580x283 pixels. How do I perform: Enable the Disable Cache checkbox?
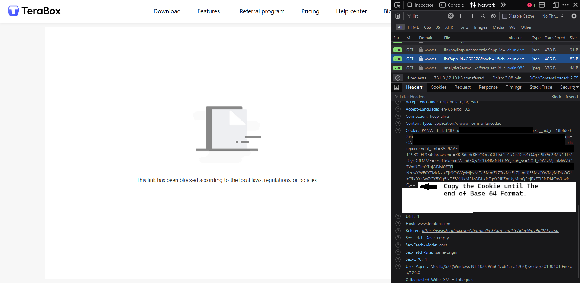(x=504, y=16)
